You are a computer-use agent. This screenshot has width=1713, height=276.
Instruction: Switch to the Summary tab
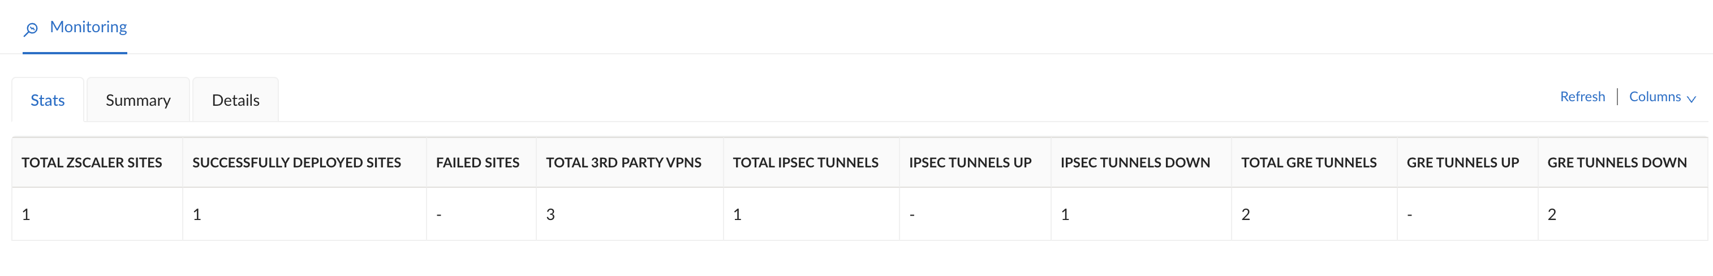(x=137, y=101)
